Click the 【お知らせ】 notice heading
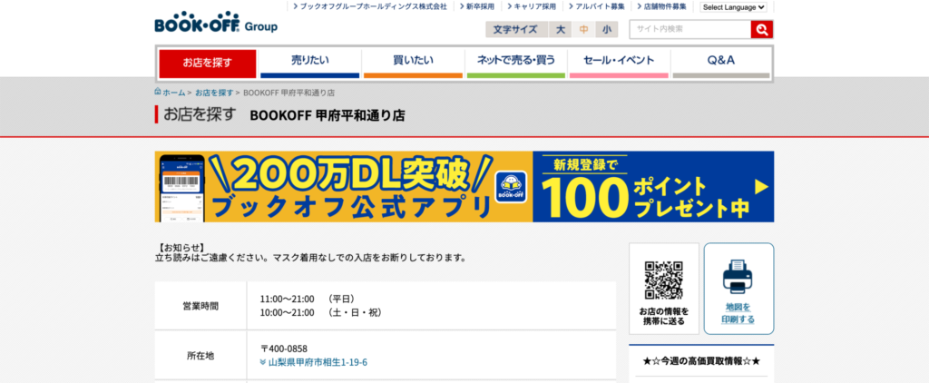Screen dimensions: 929x383 coord(181,248)
